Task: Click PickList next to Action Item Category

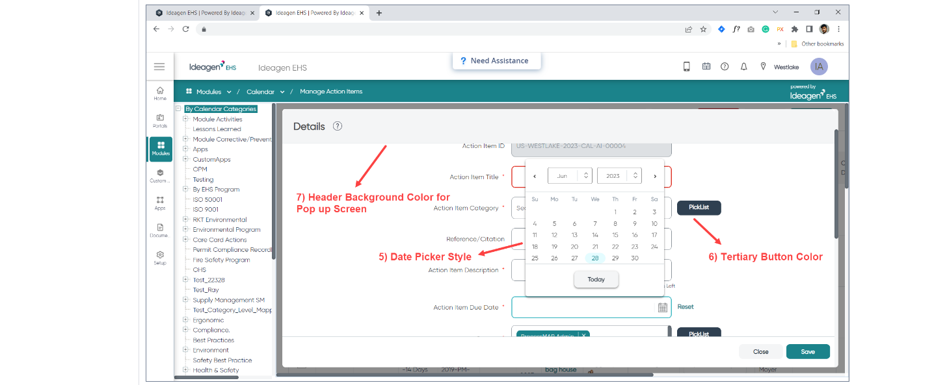Action: pyautogui.click(x=699, y=208)
